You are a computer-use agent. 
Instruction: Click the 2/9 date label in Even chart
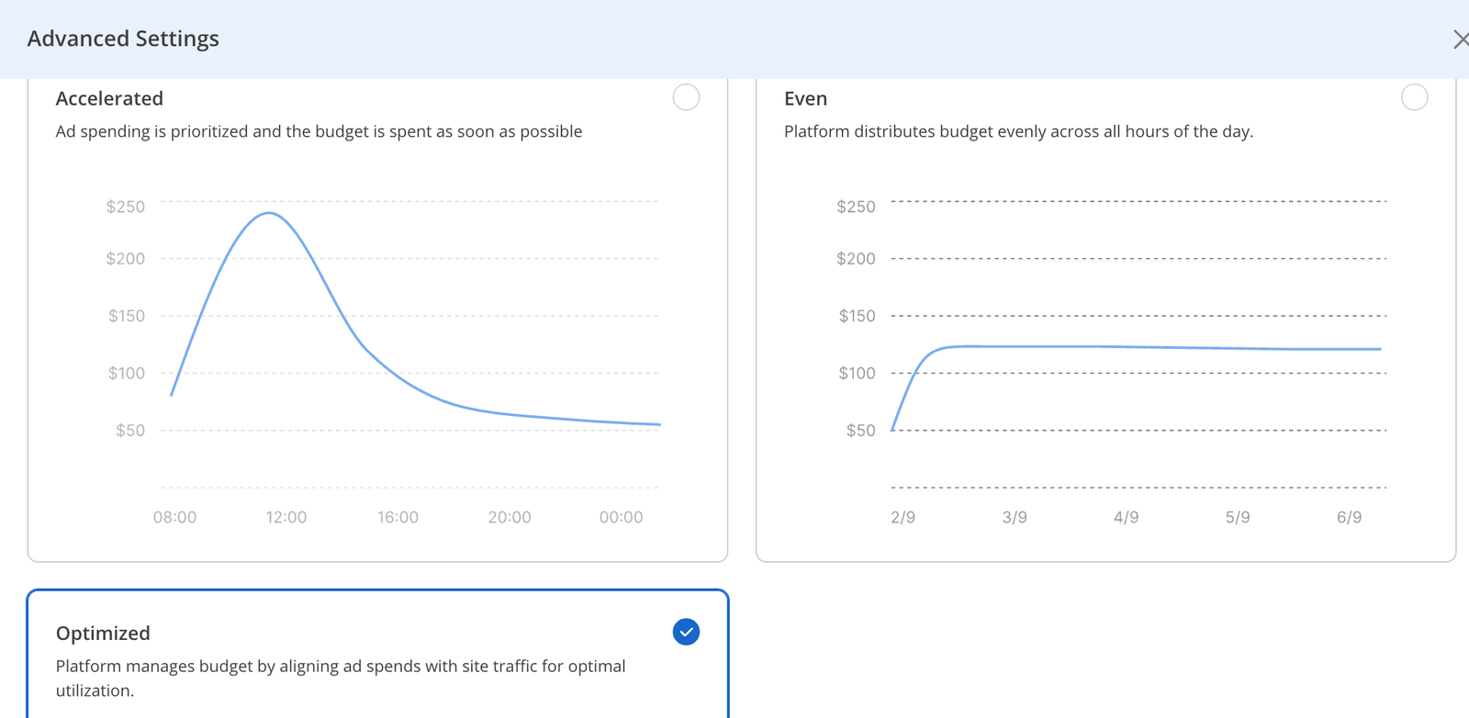[x=903, y=518]
